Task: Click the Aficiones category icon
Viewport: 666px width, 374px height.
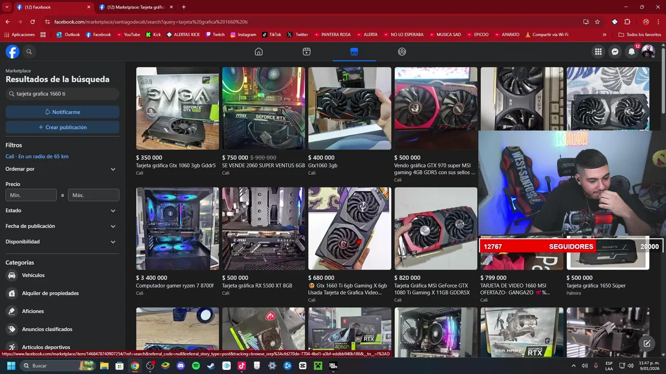Action: pos(11,311)
